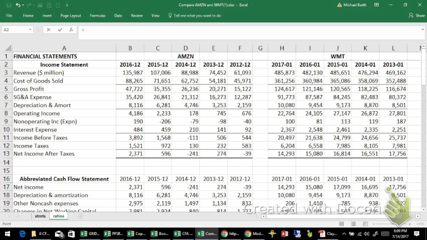Open the Access app on the taskbar
This screenshot has height=240, width=427.
coord(285,234)
